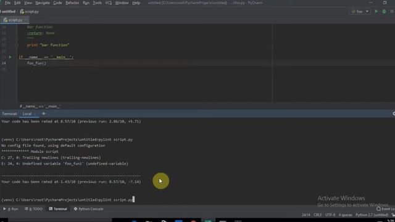The image size is (395, 222).
Task: Select the Local terminal tab
Action: click(x=27, y=113)
